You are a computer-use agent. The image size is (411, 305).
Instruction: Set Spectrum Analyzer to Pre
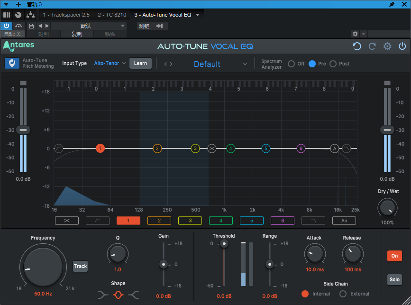(312, 64)
